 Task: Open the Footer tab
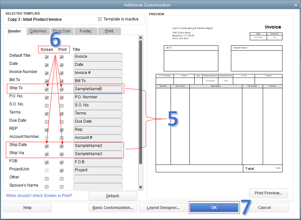85,31
